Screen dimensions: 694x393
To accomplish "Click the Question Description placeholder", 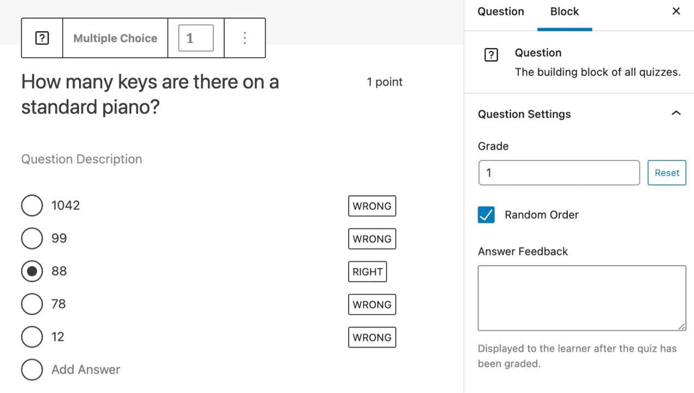I will point(81,159).
